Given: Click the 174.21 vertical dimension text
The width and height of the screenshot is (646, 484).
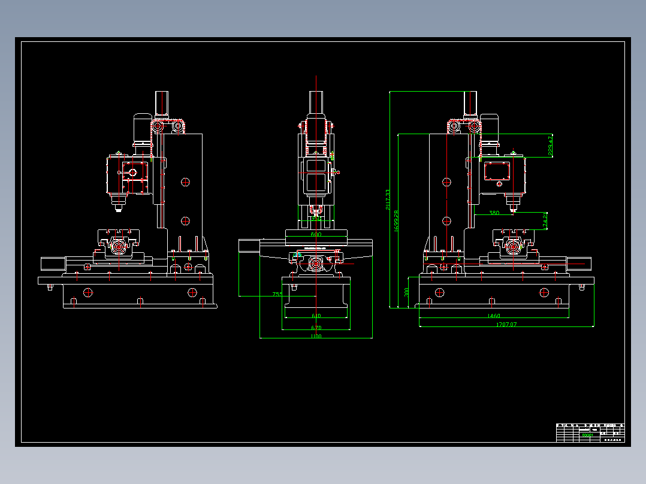Looking at the screenshot, I should pos(545,221).
